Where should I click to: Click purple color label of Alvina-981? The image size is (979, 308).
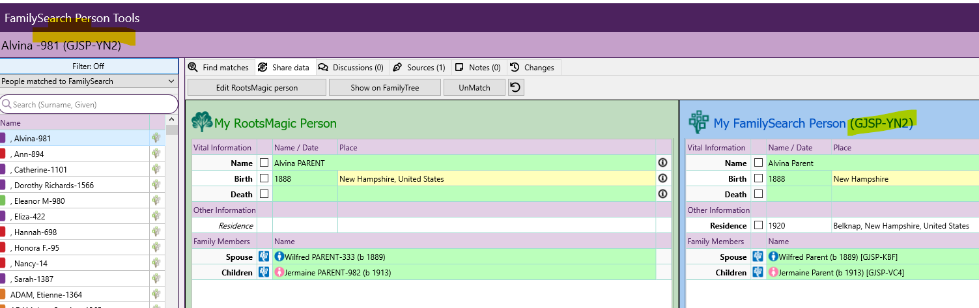[x=3, y=138]
